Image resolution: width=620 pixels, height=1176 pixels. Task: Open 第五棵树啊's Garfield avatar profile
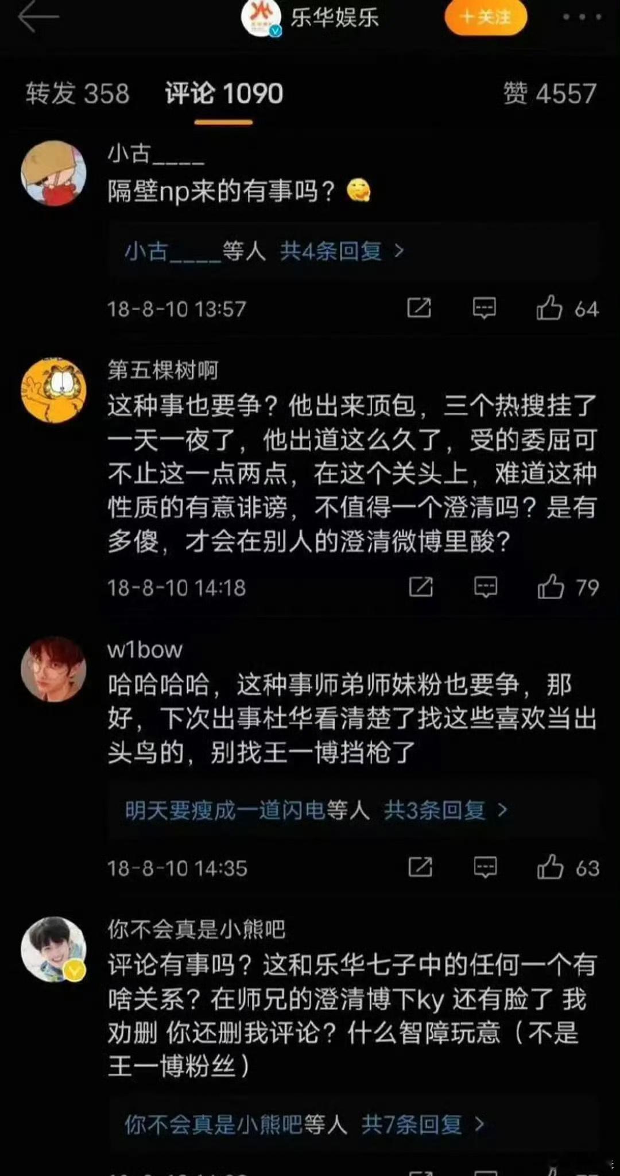coord(54,390)
